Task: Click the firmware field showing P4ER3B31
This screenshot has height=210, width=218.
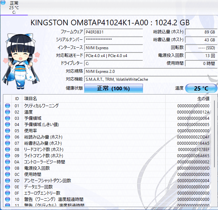Action: point(113,32)
